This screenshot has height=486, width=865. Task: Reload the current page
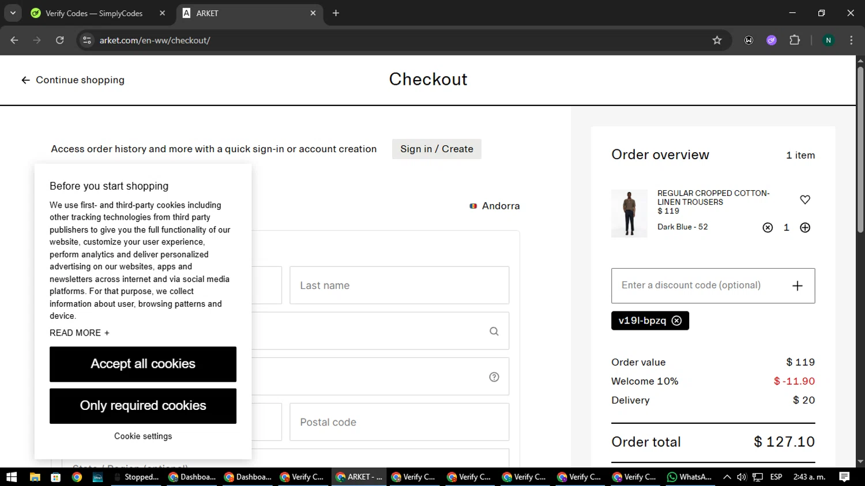[x=60, y=40]
